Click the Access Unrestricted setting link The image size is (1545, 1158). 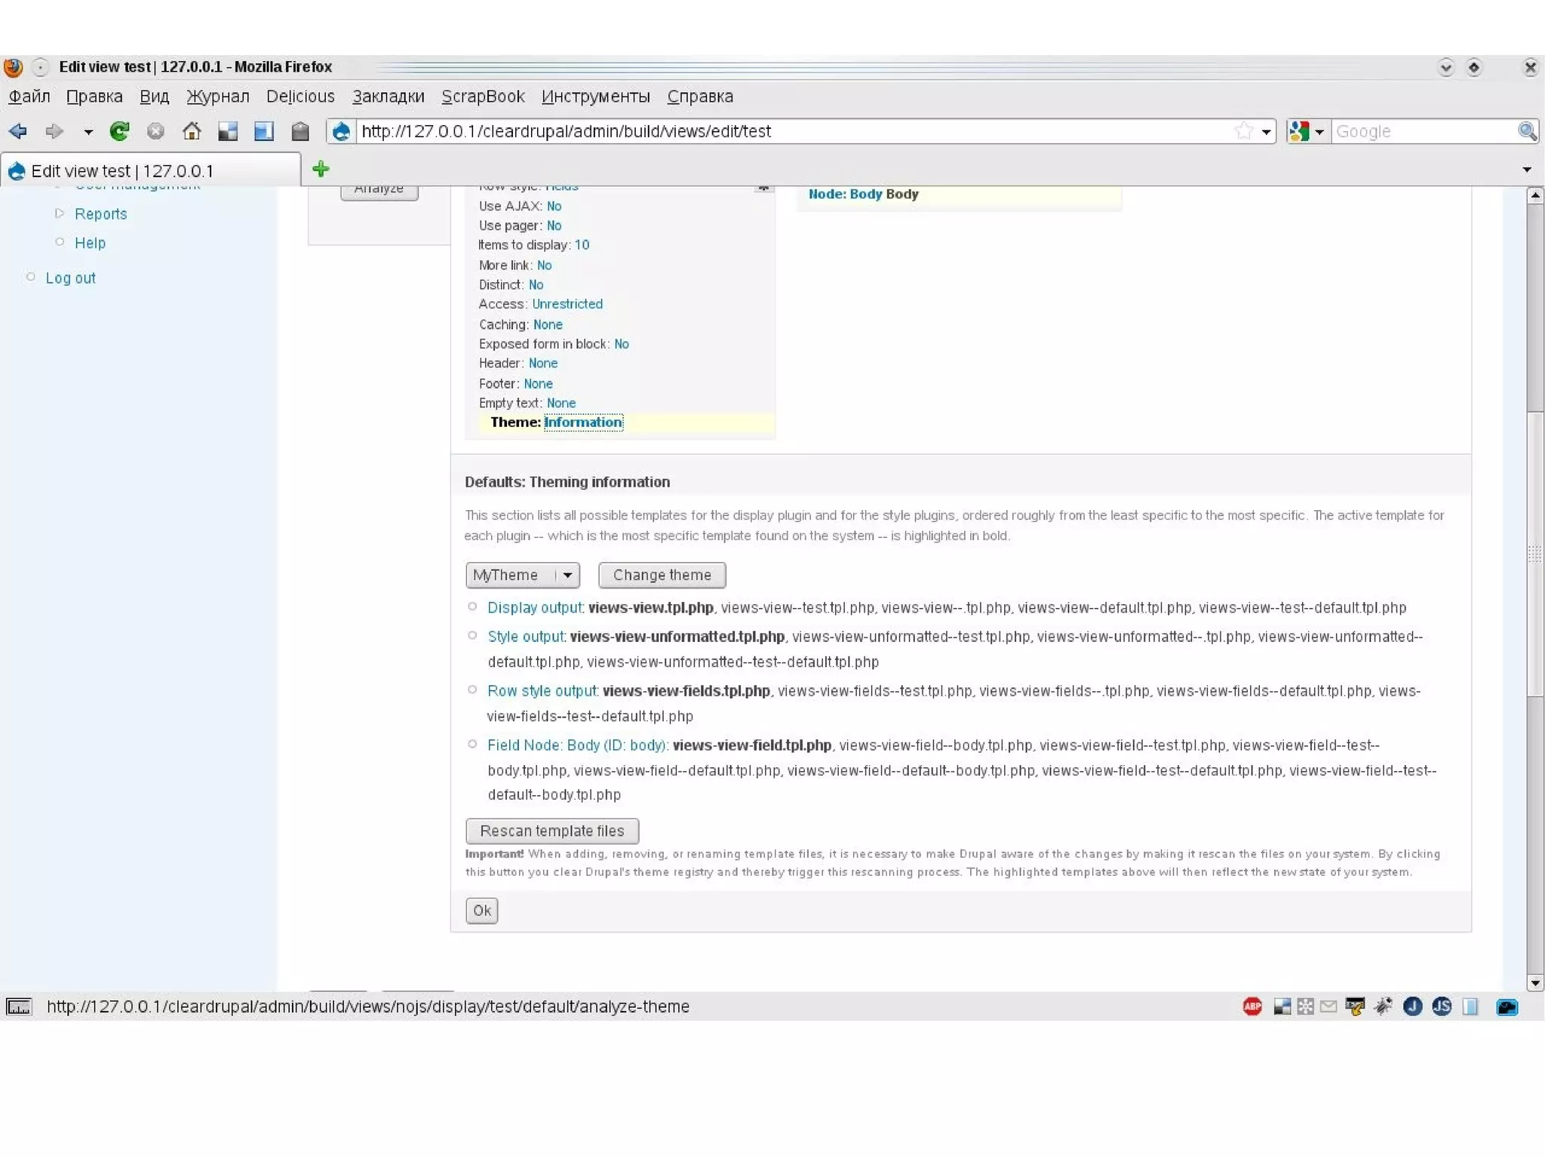pos(567,304)
